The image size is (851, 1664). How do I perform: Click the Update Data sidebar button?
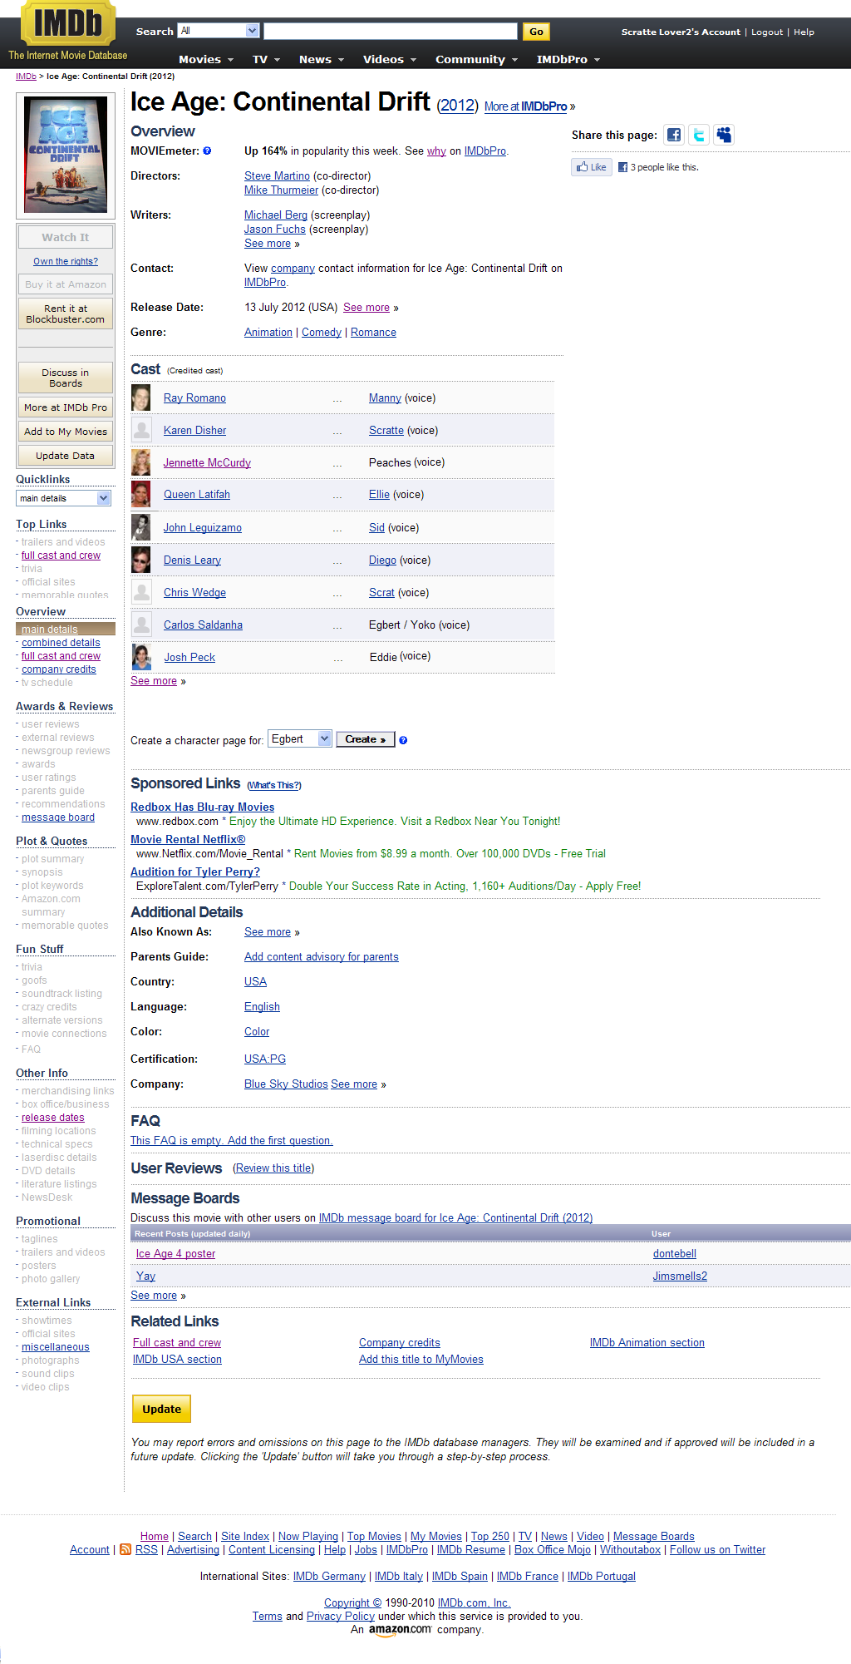click(x=66, y=456)
